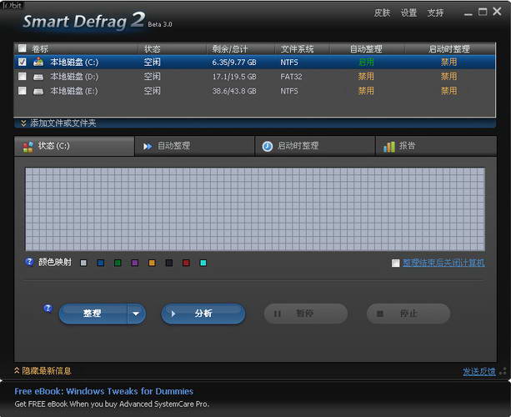Click the orange color map swatch
The height and width of the screenshot is (417, 511).
152,263
